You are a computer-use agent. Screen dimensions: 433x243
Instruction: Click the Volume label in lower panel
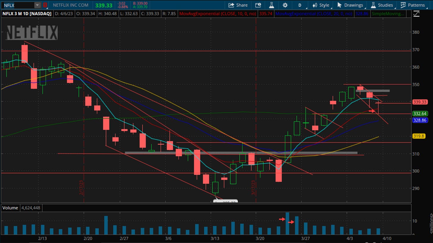(10, 208)
